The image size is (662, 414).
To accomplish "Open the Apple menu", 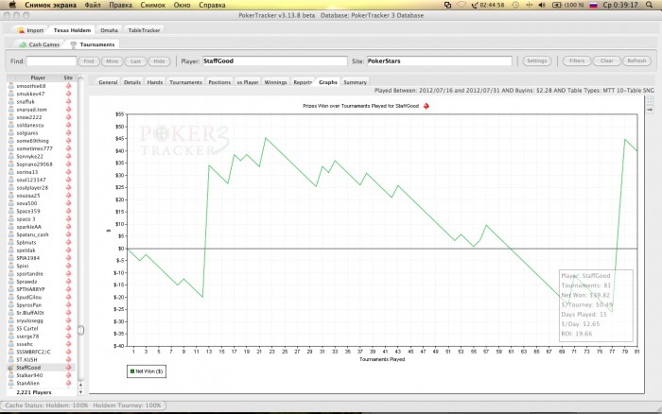I will (12, 5).
